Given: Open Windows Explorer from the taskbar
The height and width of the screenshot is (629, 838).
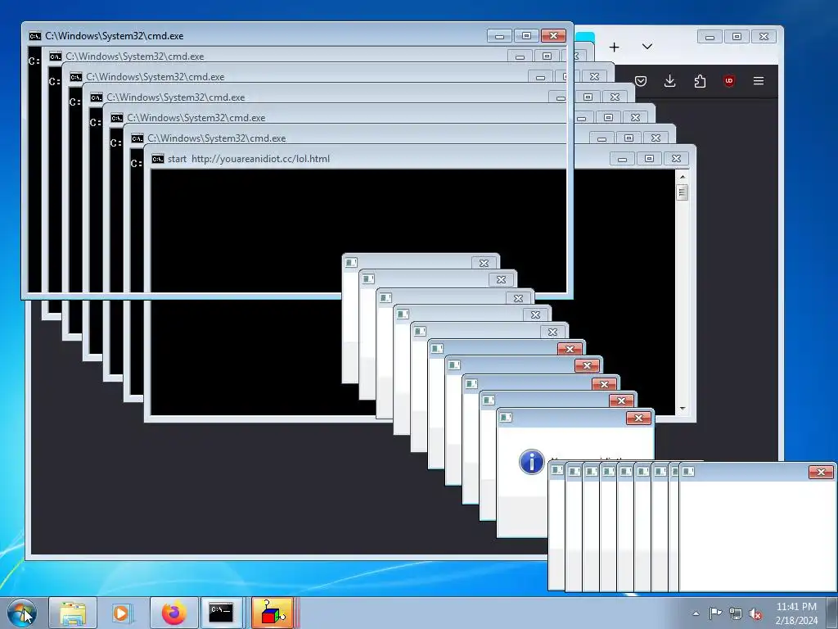Looking at the screenshot, I should 73,613.
